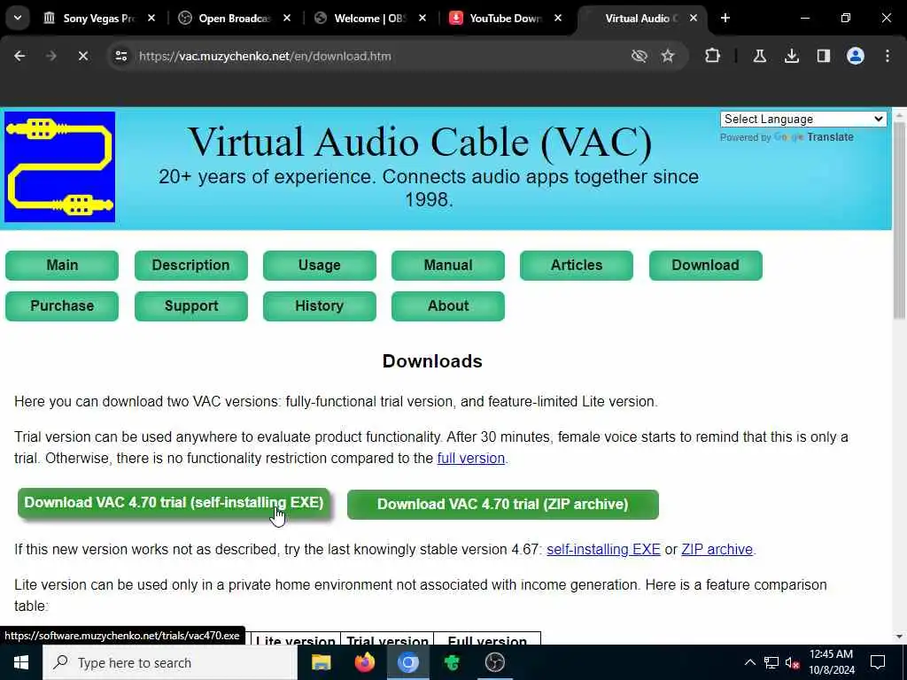Click the VAC yellow cable logo
This screenshot has width=907, height=680.
(x=59, y=167)
